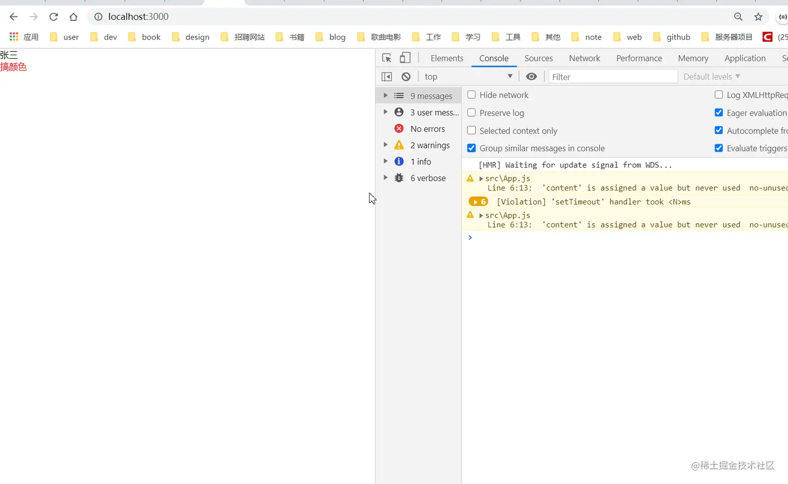This screenshot has height=484, width=788.
Task: Open the 工作 bookmark folder
Action: pos(427,37)
